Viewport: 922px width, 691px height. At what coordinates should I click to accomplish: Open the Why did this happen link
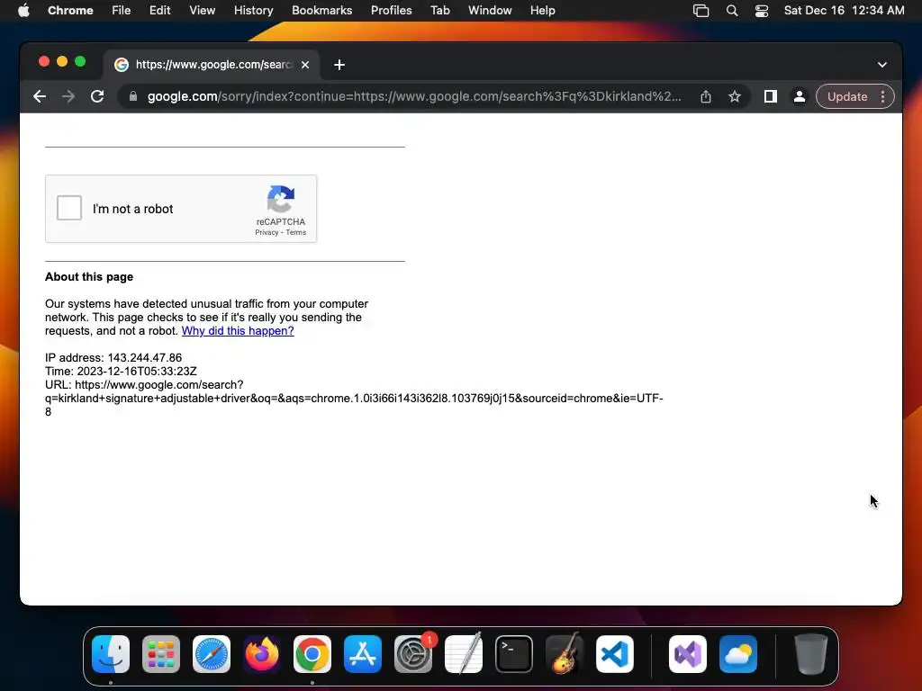[238, 331]
